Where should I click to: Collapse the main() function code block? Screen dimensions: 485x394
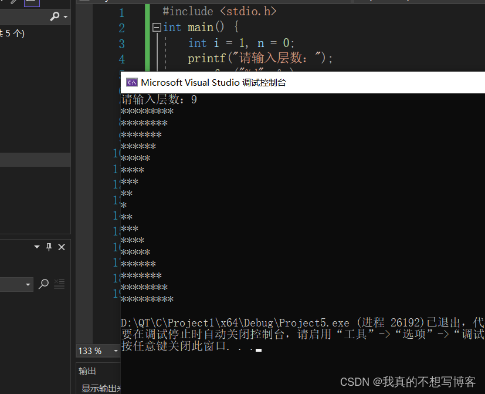pyautogui.click(x=157, y=28)
